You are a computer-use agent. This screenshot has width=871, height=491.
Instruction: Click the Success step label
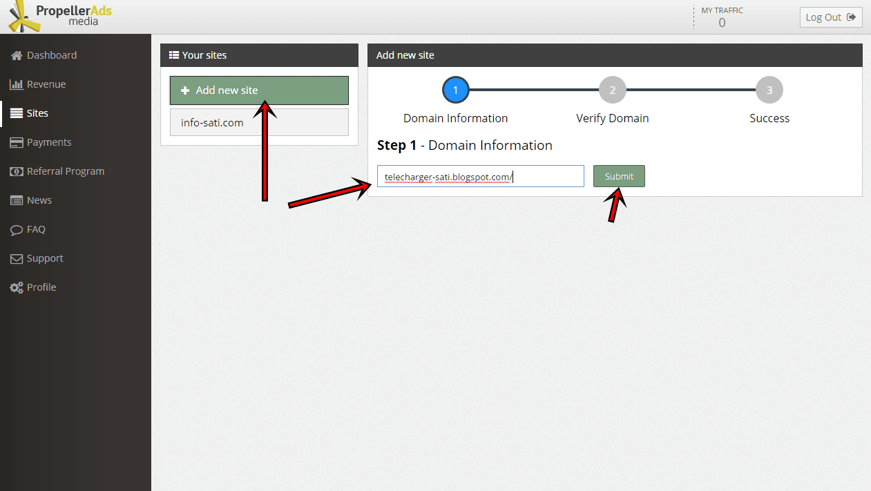[769, 118]
